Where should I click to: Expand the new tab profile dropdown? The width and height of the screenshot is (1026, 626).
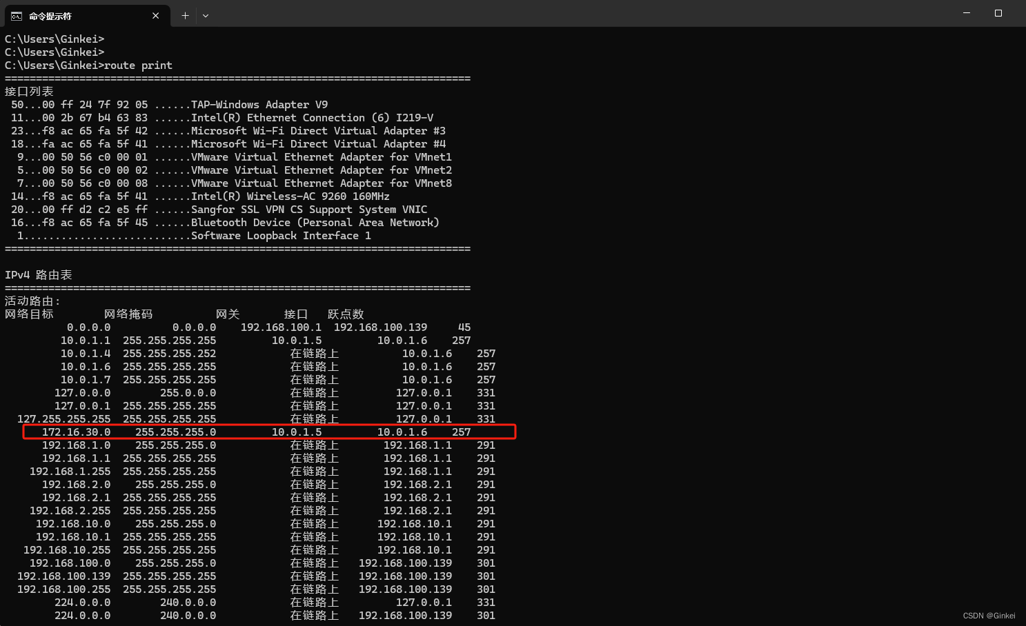click(206, 16)
